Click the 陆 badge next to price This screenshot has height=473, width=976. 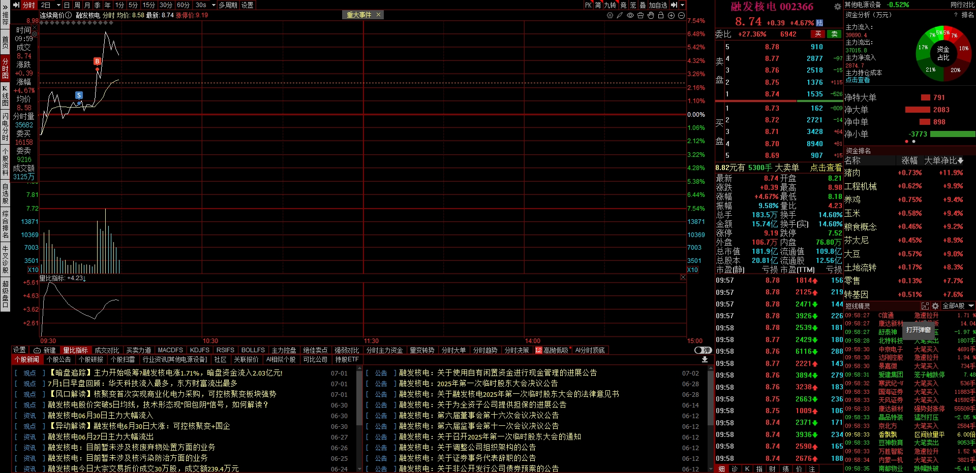(x=819, y=23)
